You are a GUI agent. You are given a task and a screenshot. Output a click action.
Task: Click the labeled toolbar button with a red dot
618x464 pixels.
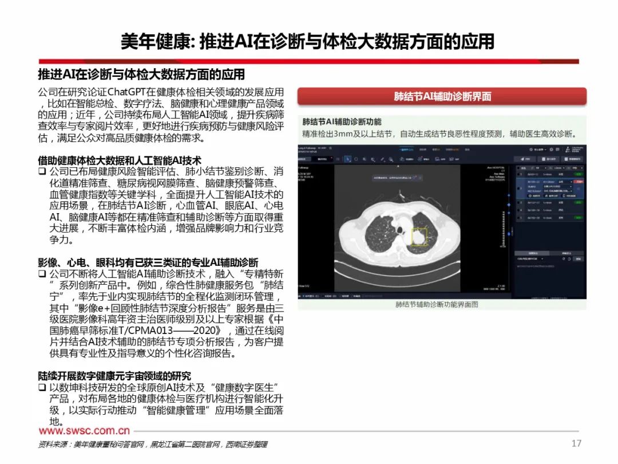[x=423, y=159]
